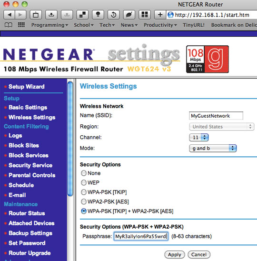Click the green zoom window button
This screenshot has width=257, height=261.
click(x=25, y=4)
